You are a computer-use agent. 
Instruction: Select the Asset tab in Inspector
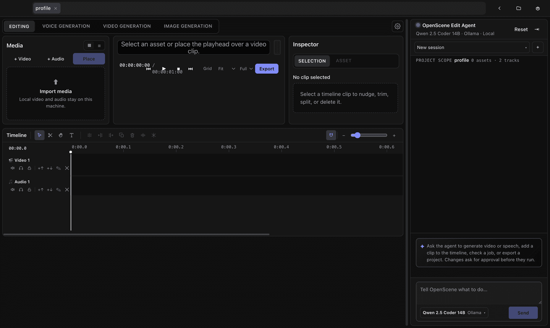tap(344, 61)
